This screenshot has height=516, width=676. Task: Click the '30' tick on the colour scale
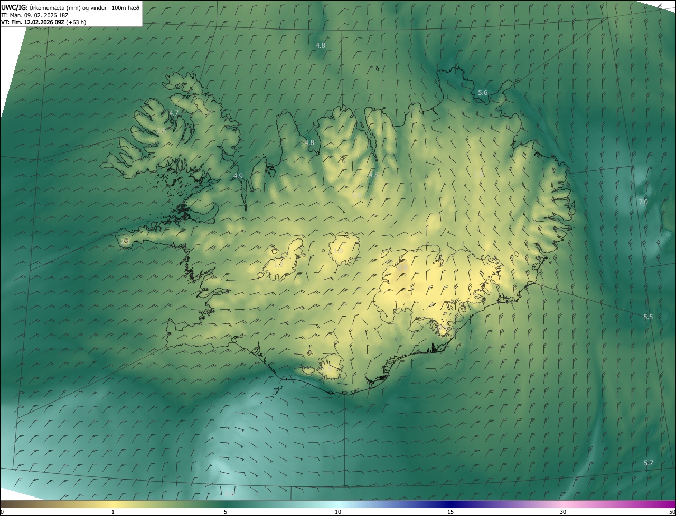coord(563,512)
